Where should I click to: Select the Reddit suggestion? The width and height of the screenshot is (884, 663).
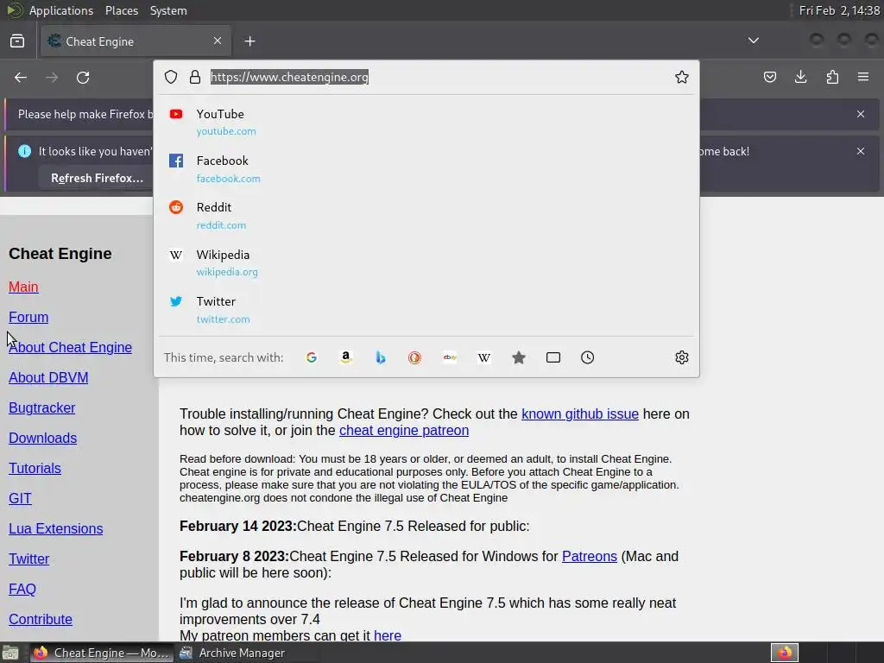[x=426, y=216]
